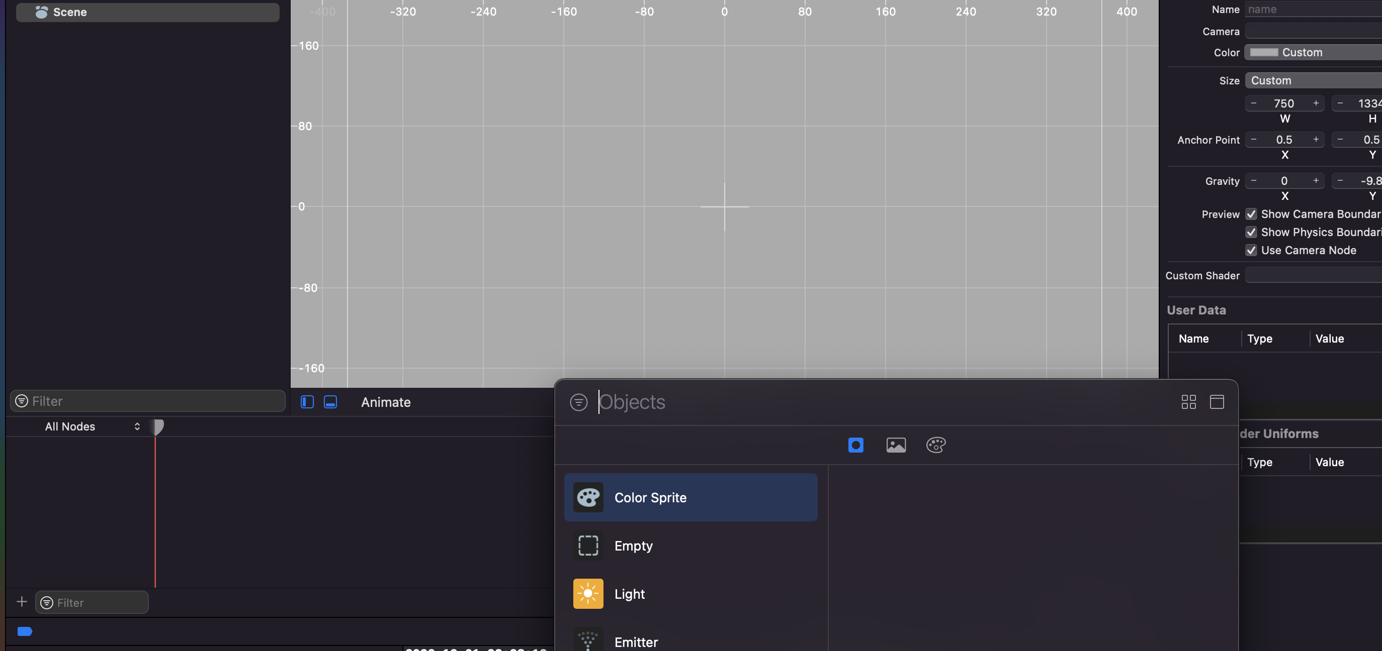This screenshot has width=1382, height=651.
Task: Open the color palette category in Objects library
Action: pyautogui.click(x=935, y=445)
